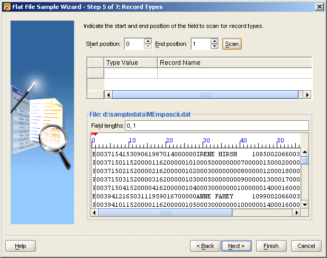Cancel the wizard
This screenshot has height=258, width=327.
click(x=306, y=246)
